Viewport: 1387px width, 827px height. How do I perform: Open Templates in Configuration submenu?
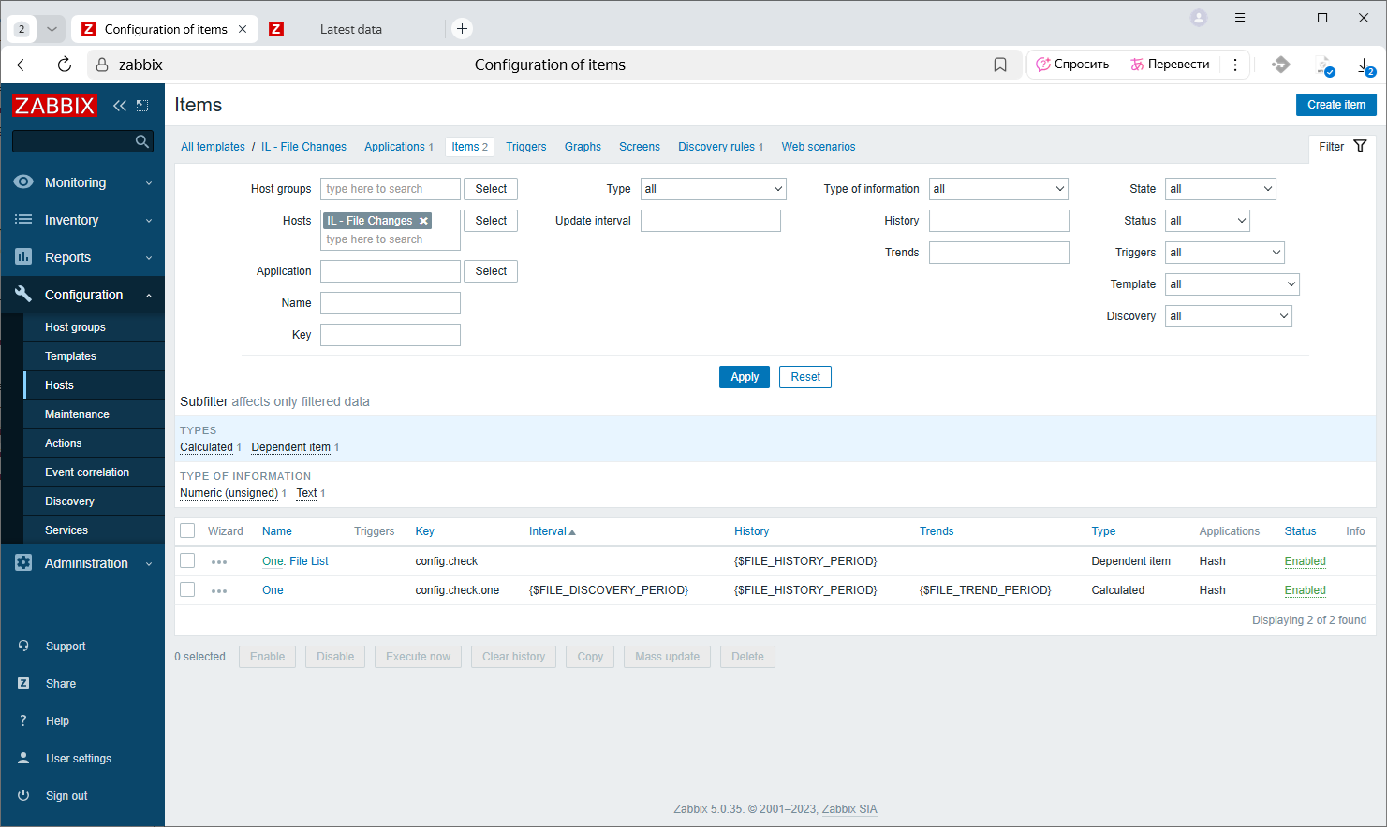pos(70,356)
